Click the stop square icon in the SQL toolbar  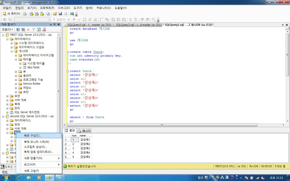[x=74, y=19]
